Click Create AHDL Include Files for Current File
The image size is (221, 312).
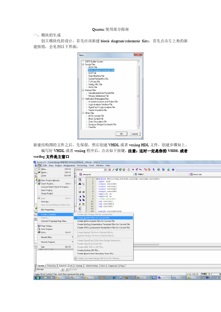point(103,221)
